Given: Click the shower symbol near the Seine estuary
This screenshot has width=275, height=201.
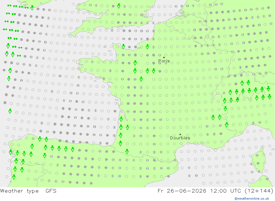Looking at the screenshot, I should (x=147, y=47).
